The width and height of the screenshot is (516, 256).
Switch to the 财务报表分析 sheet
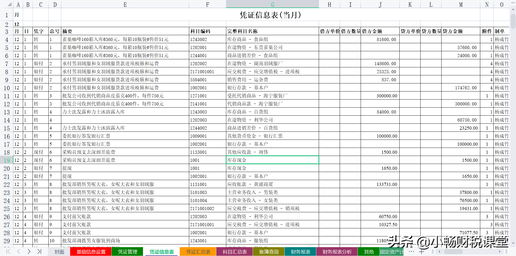[x=337, y=252]
